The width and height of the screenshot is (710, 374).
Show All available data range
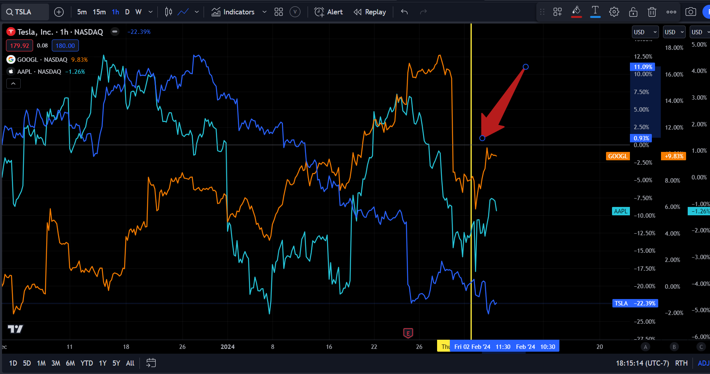point(130,363)
